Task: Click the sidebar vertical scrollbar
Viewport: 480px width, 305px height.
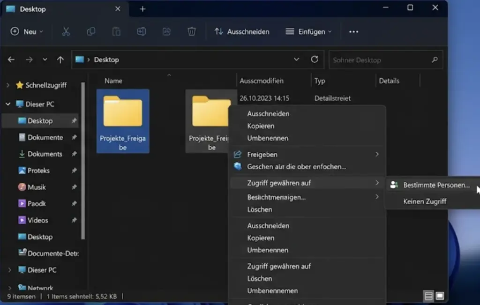Action: coord(82,160)
